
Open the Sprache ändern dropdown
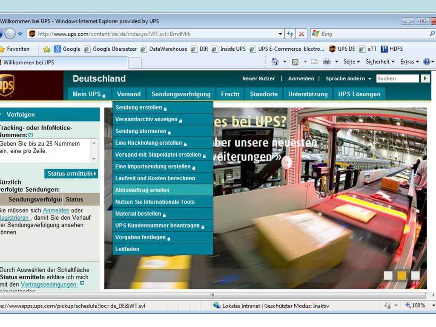point(348,79)
